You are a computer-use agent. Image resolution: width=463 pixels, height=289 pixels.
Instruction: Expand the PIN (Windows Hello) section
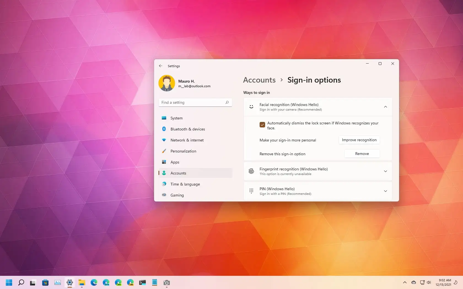click(x=385, y=191)
